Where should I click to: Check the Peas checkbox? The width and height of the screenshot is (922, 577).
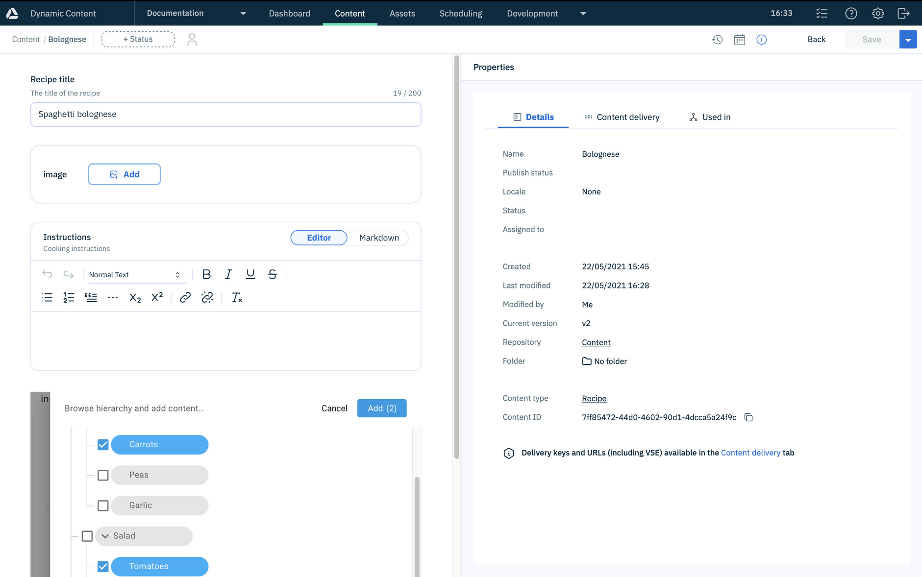[102, 475]
